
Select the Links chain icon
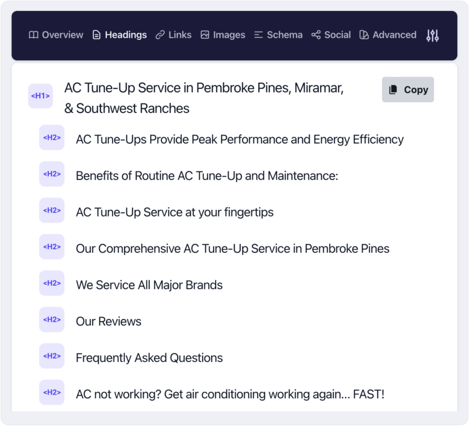(x=159, y=34)
